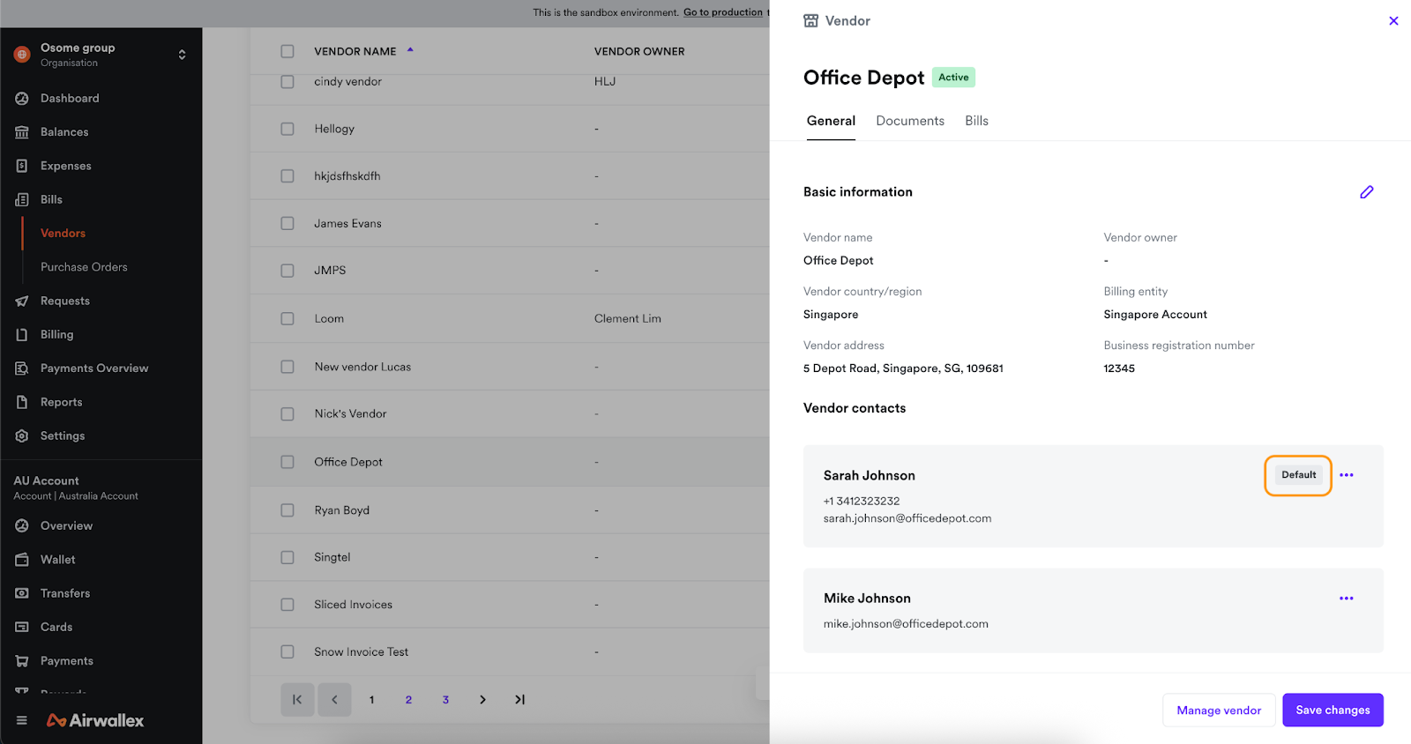Check the cindy vendor row checkbox
This screenshot has width=1411, height=744.
(287, 81)
